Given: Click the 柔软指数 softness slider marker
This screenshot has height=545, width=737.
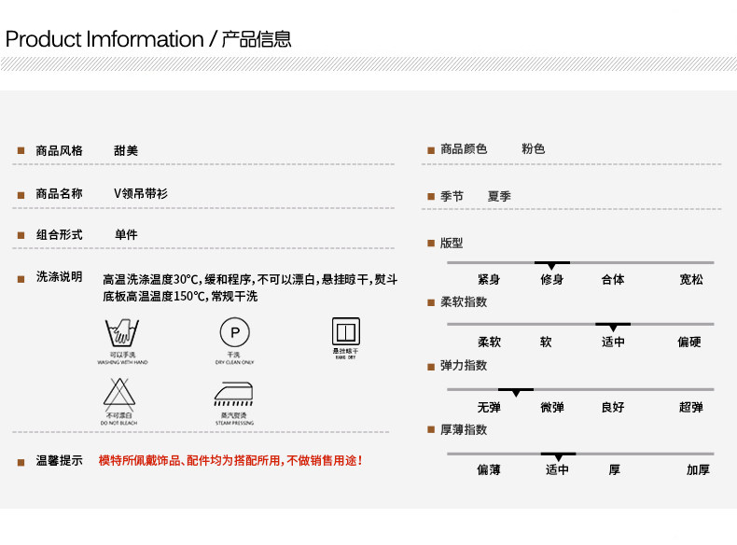Looking at the screenshot, I should (613, 327).
